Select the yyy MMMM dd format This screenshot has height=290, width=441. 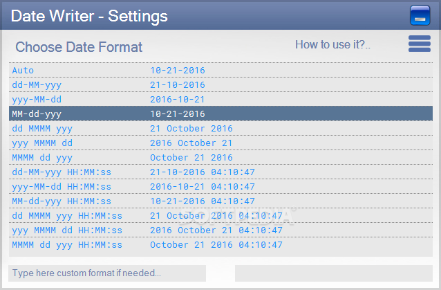pyautogui.click(x=220, y=143)
